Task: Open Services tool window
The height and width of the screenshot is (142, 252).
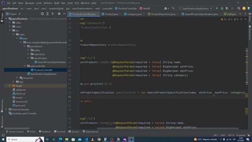Action: (74, 131)
